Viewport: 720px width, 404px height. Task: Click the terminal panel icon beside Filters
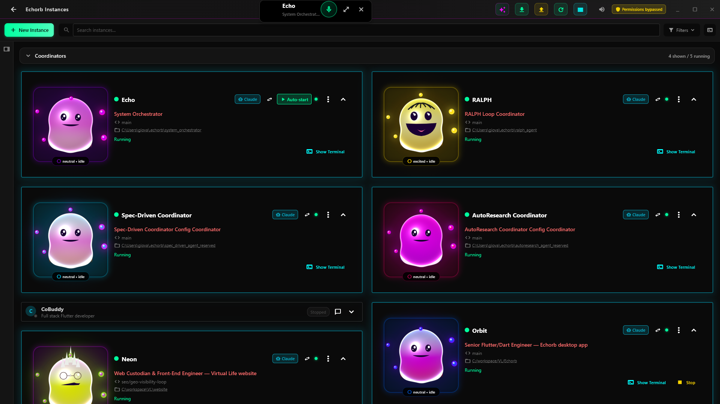tap(710, 30)
